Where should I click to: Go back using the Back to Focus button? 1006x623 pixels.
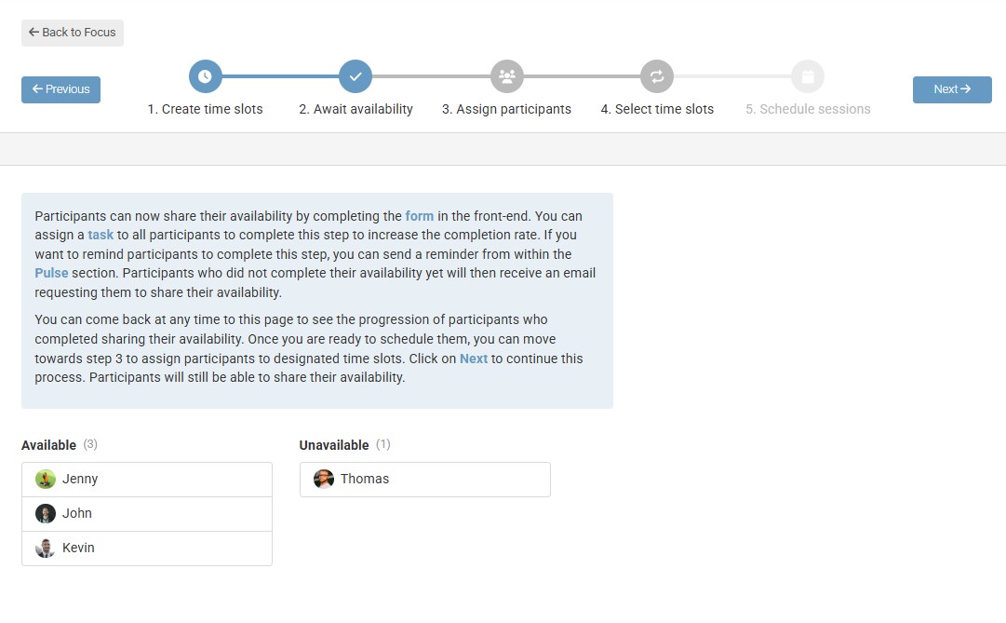tap(73, 33)
